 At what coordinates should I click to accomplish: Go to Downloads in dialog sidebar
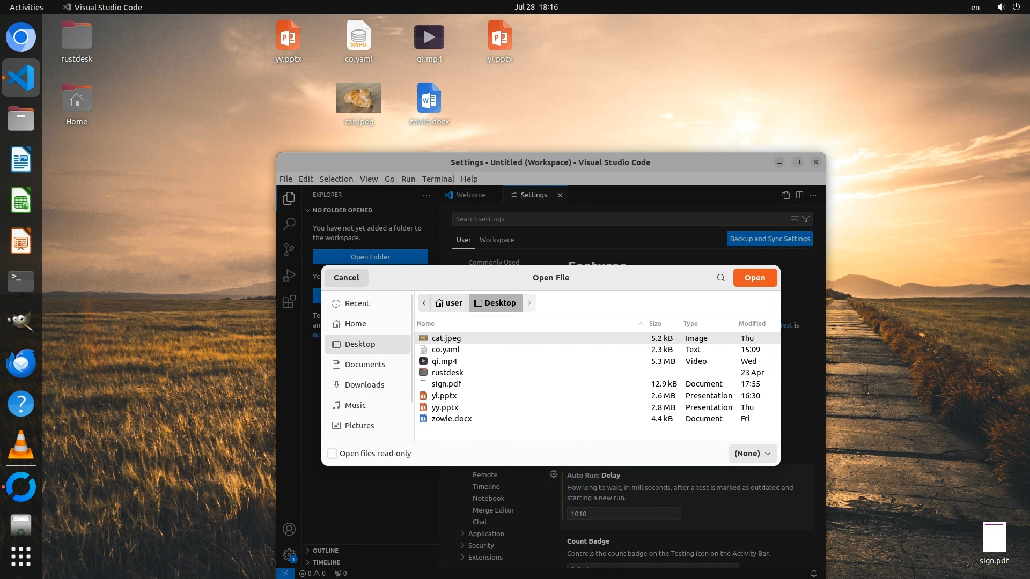[x=364, y=385]
